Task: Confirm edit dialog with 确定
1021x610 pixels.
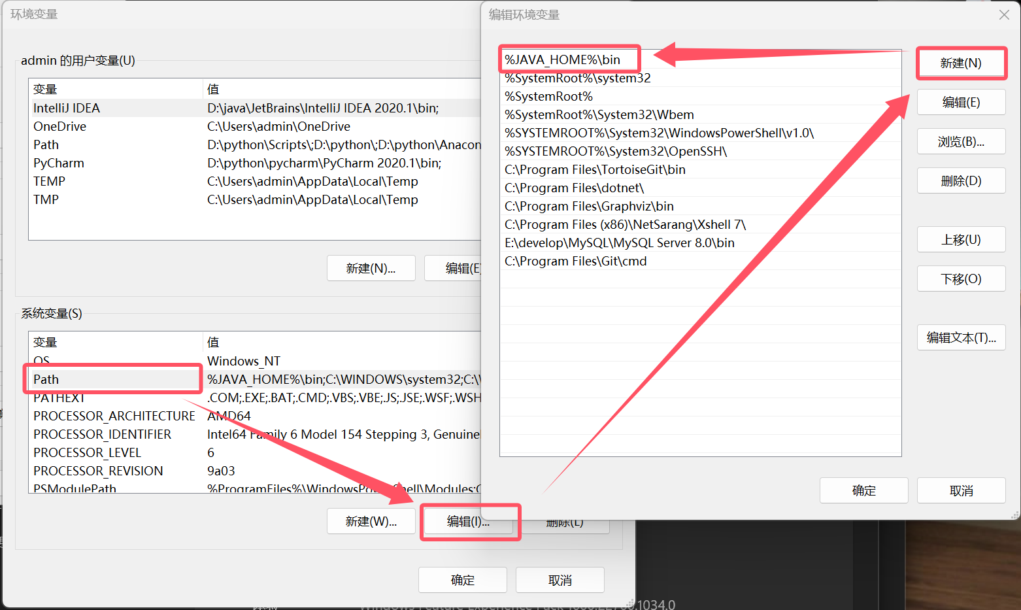Action: coord(863,490)
